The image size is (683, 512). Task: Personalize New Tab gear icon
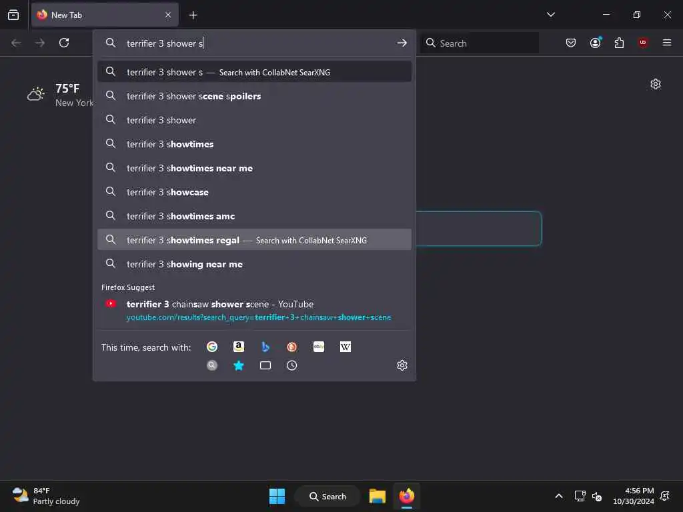[656, 84]
